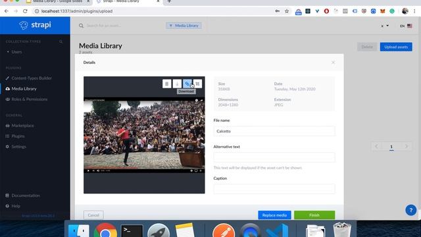Click the Media Library filter tag
421x237 pixels.
(184, 26)
